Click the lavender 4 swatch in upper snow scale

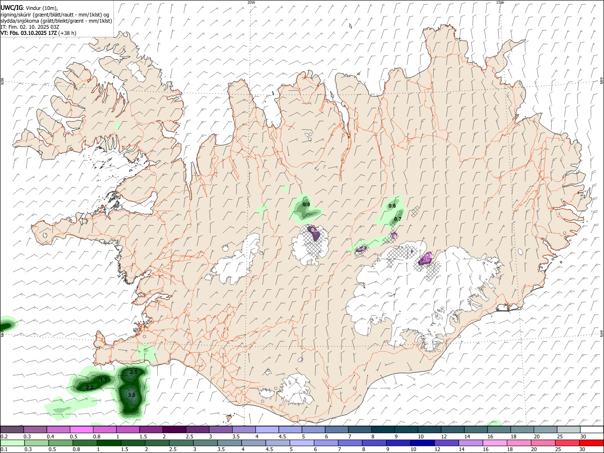(267, 429)
